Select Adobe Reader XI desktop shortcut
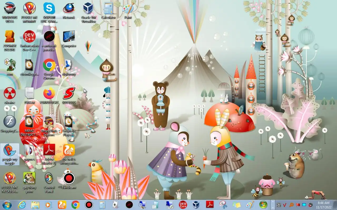The image size is (337, 210). click(x=49, y=154)
